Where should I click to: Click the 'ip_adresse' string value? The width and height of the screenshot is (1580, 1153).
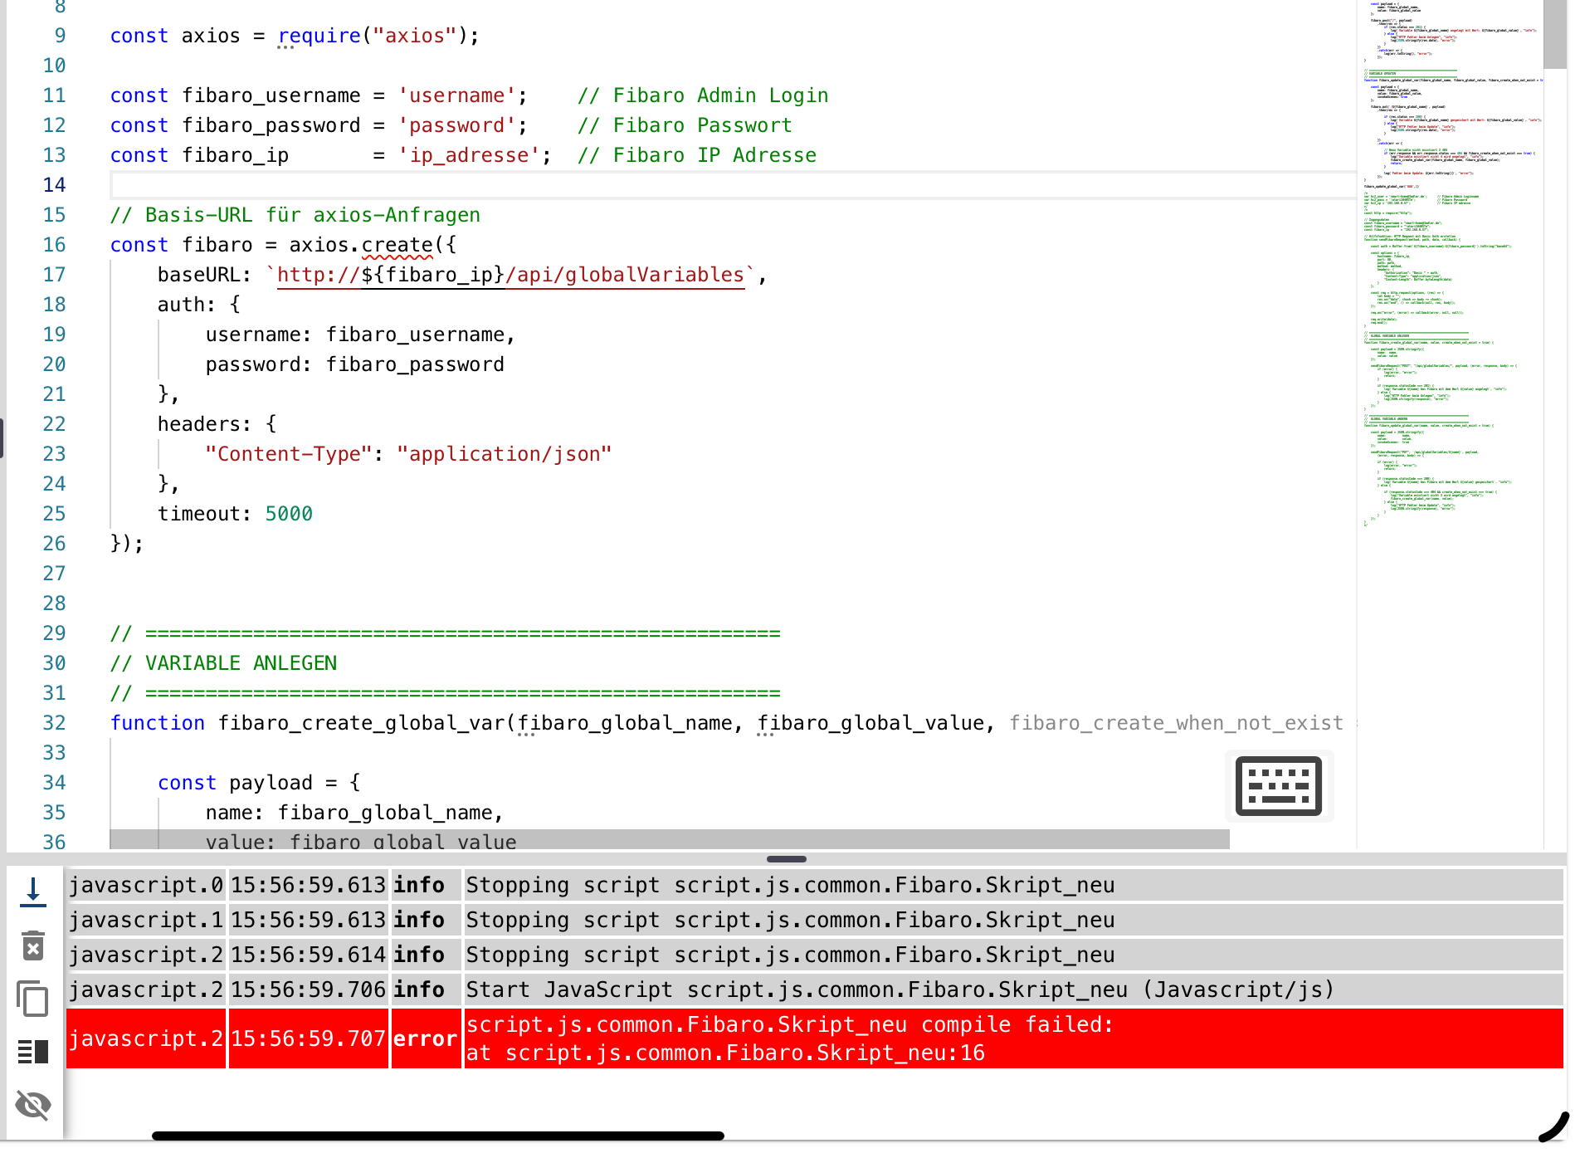(469, 155)
